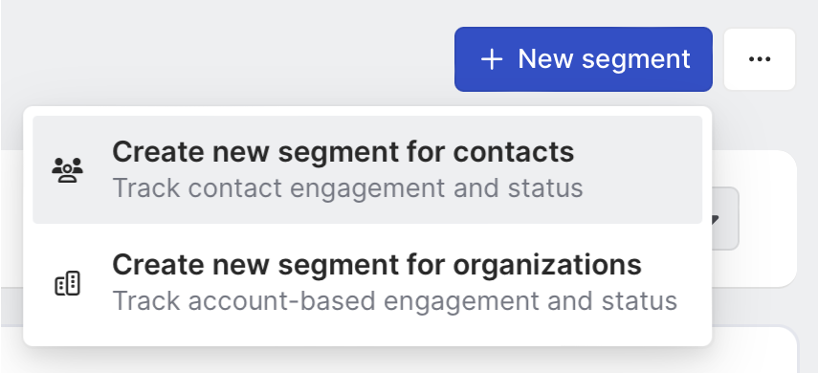Click the organizations building icon
The image size is (818, 373).
click(x=67, y=283)
